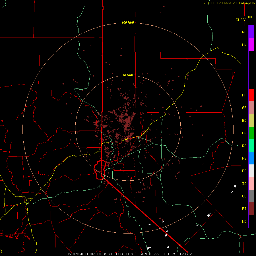Click the ND legend label
This screenshot has width=256, height=256.
click(x=244, y=222)
